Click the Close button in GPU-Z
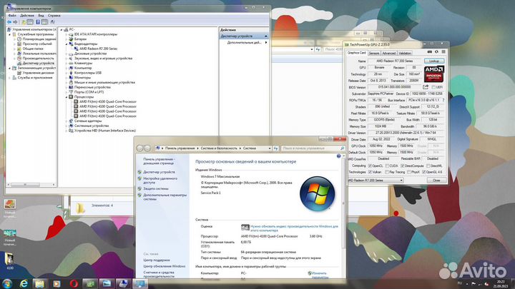515x289 pixels. 436,181
